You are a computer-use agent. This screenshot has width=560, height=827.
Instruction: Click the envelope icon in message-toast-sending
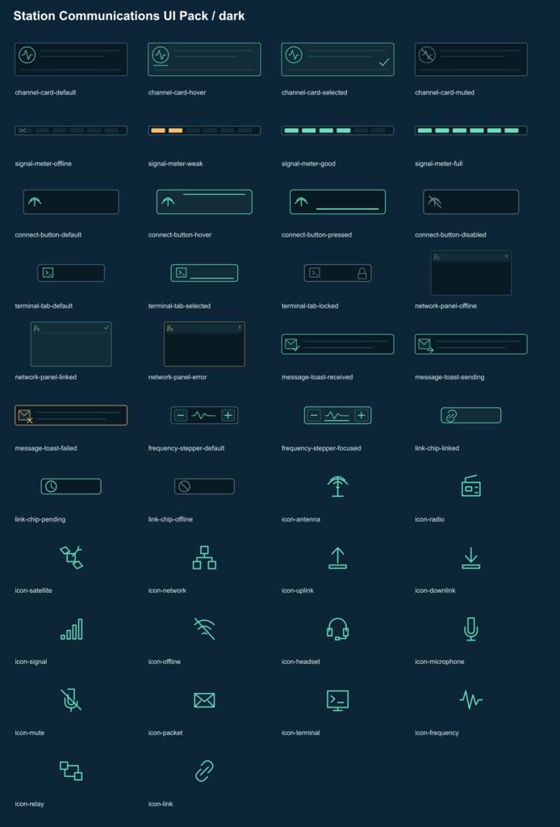[x=426, y=345]
